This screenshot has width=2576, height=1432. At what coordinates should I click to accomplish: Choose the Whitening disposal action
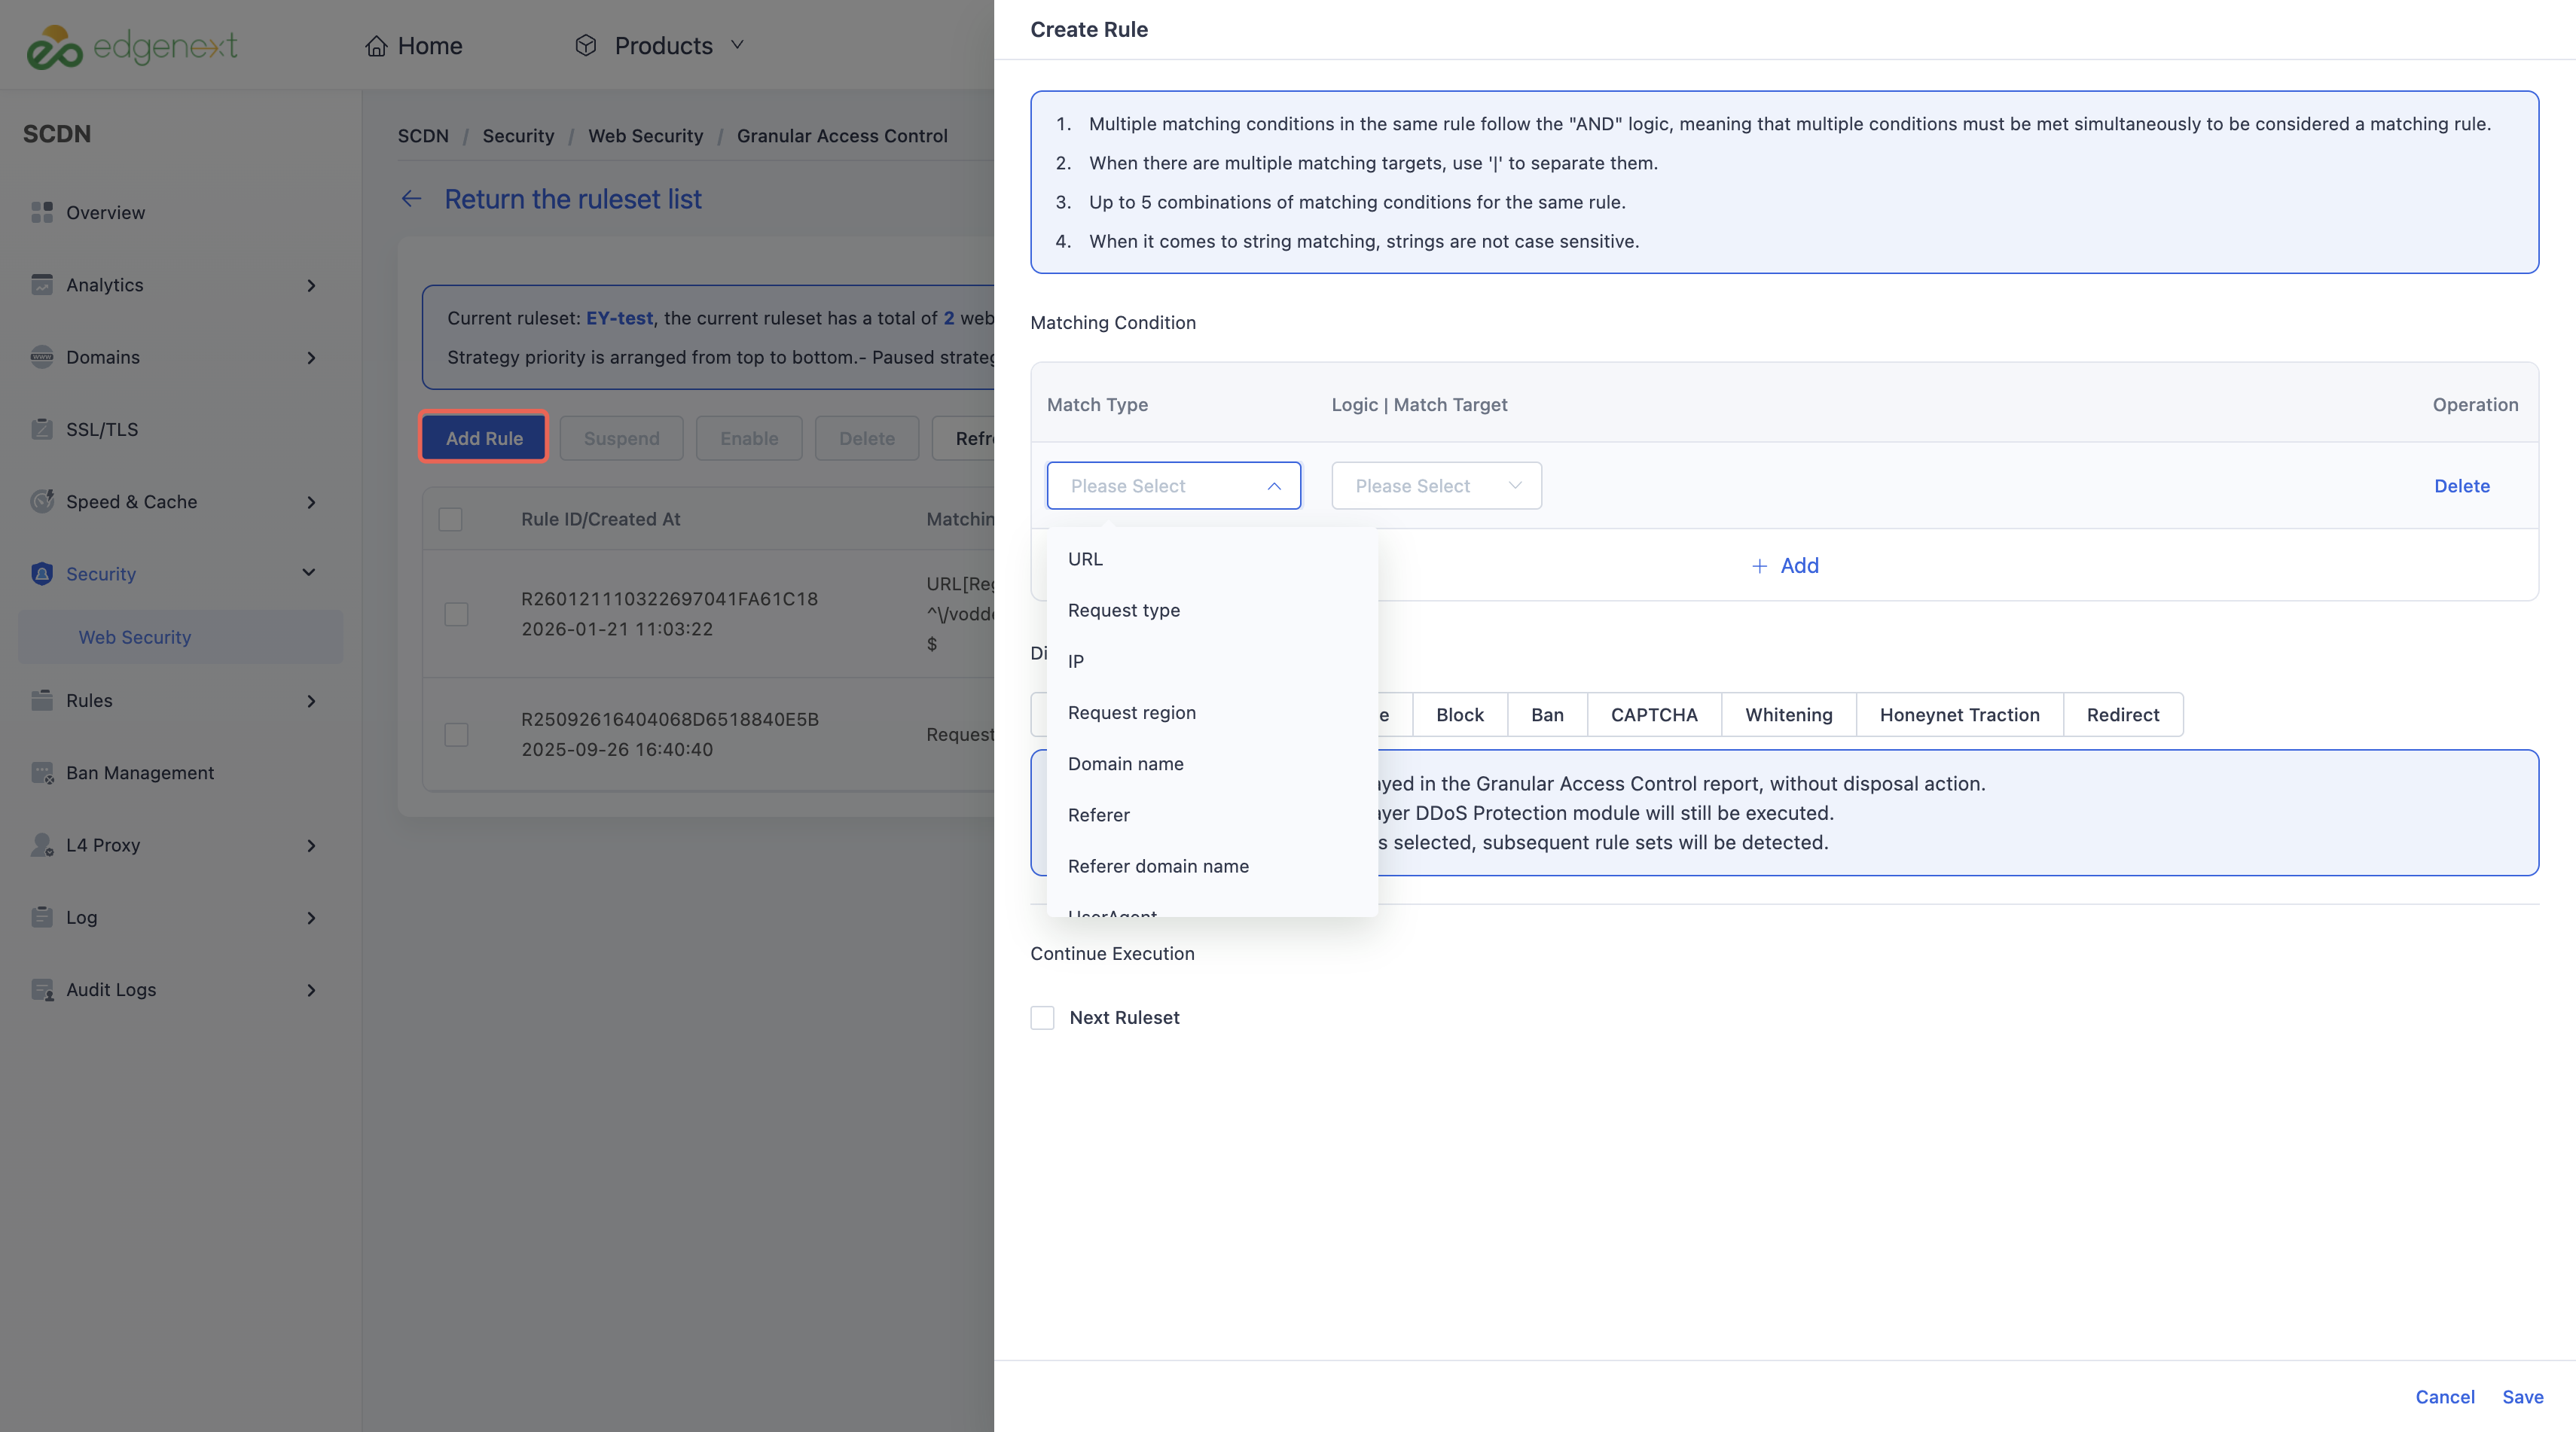pos(1789,714)
